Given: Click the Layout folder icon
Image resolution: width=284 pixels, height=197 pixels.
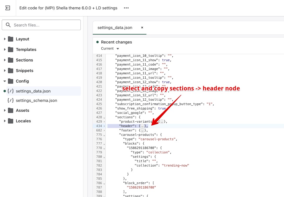Looking at the screenshot, I should tap(11, 39).
